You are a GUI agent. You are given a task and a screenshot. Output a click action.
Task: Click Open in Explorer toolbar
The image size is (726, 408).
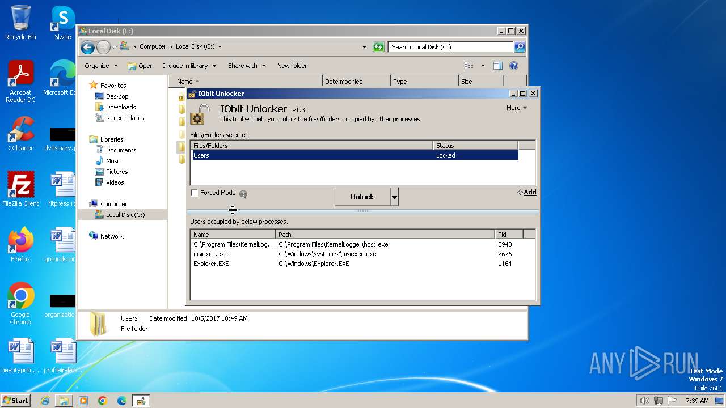(x=141, y=66)
